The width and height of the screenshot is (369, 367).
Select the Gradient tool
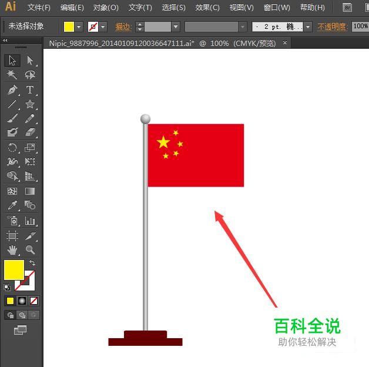[30, 191]
